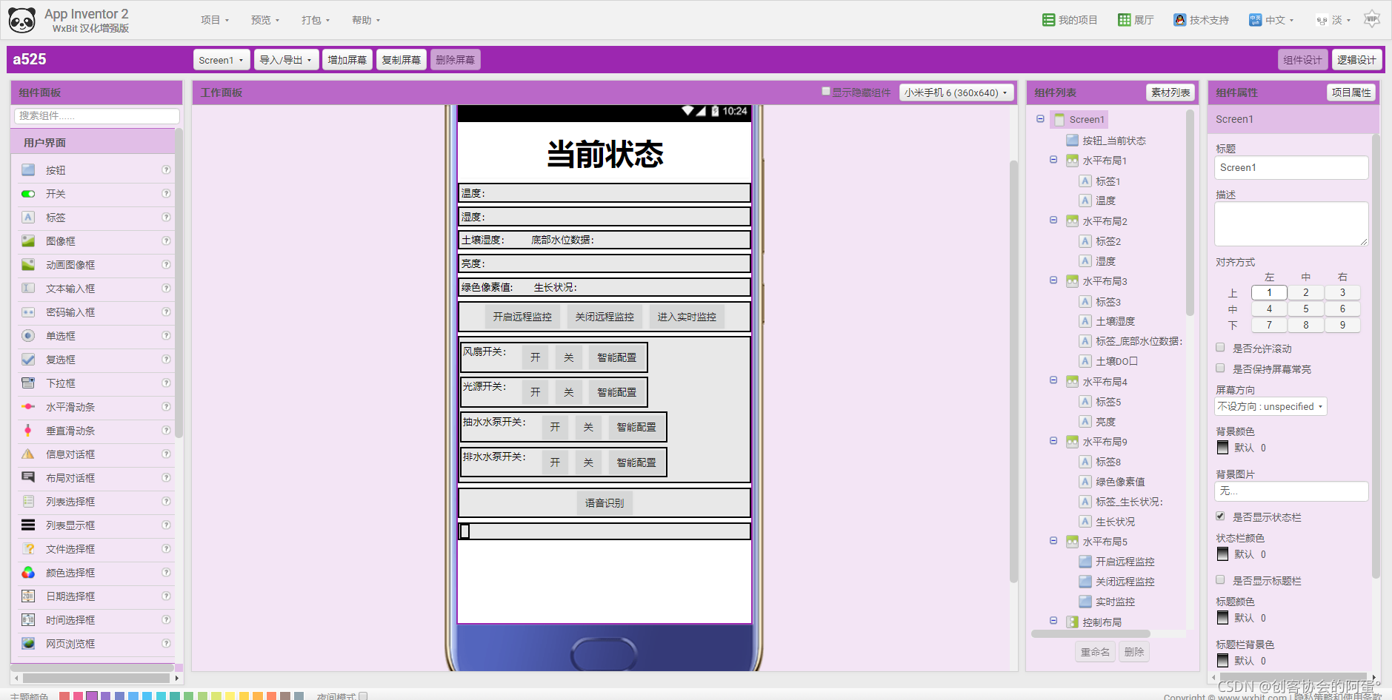The image size is (1392, 700).
Task: Click the 增加屏幕 button
Action: point(346,59)
